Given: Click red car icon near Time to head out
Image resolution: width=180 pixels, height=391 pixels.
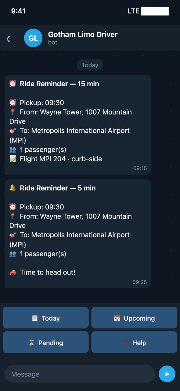Looking at the screenshot, I should click(x=13, y=273).
